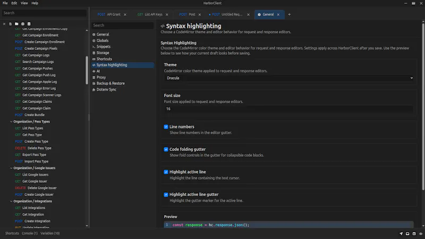The width and height of the screenshot is (425, 239).
Task: Collapse the Organization / Integrations folder
Action: [x=11, y=201]
